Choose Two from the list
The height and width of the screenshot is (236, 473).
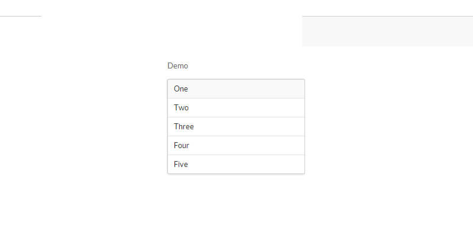(x=236, y=108)
